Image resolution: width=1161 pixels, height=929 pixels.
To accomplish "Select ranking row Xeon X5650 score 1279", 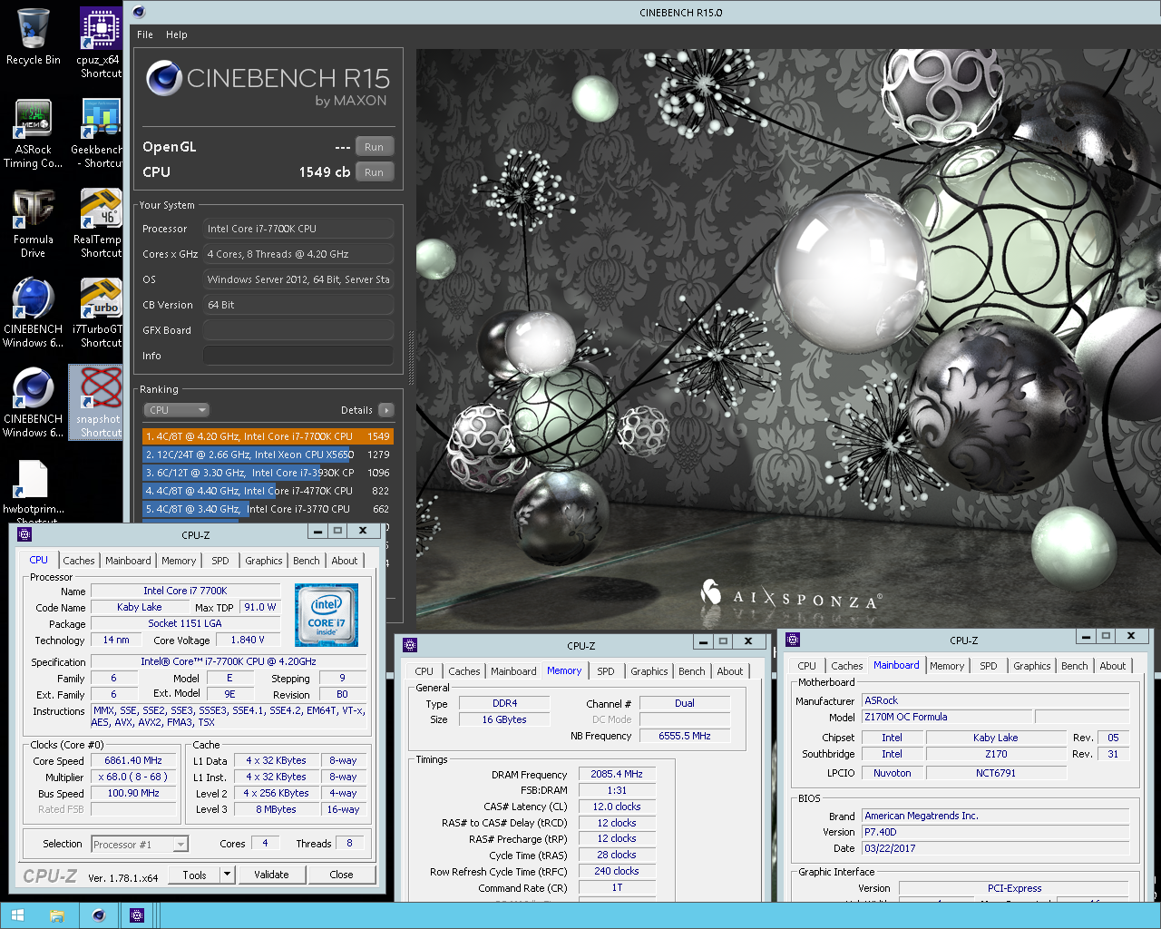I will [x=268, y=455].
